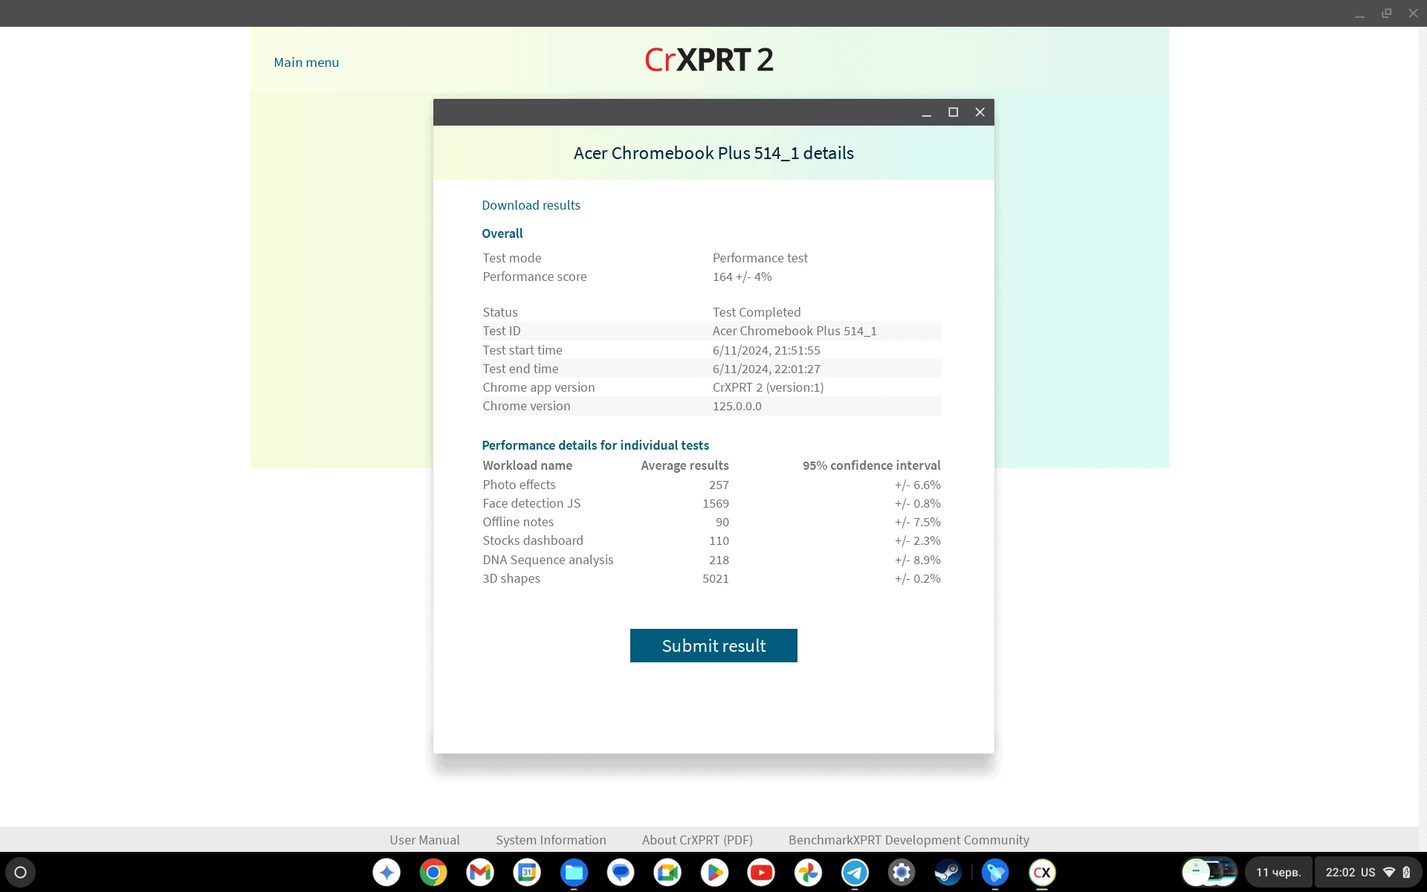Open About CrXPRT (PDF) link

[697, 840]
